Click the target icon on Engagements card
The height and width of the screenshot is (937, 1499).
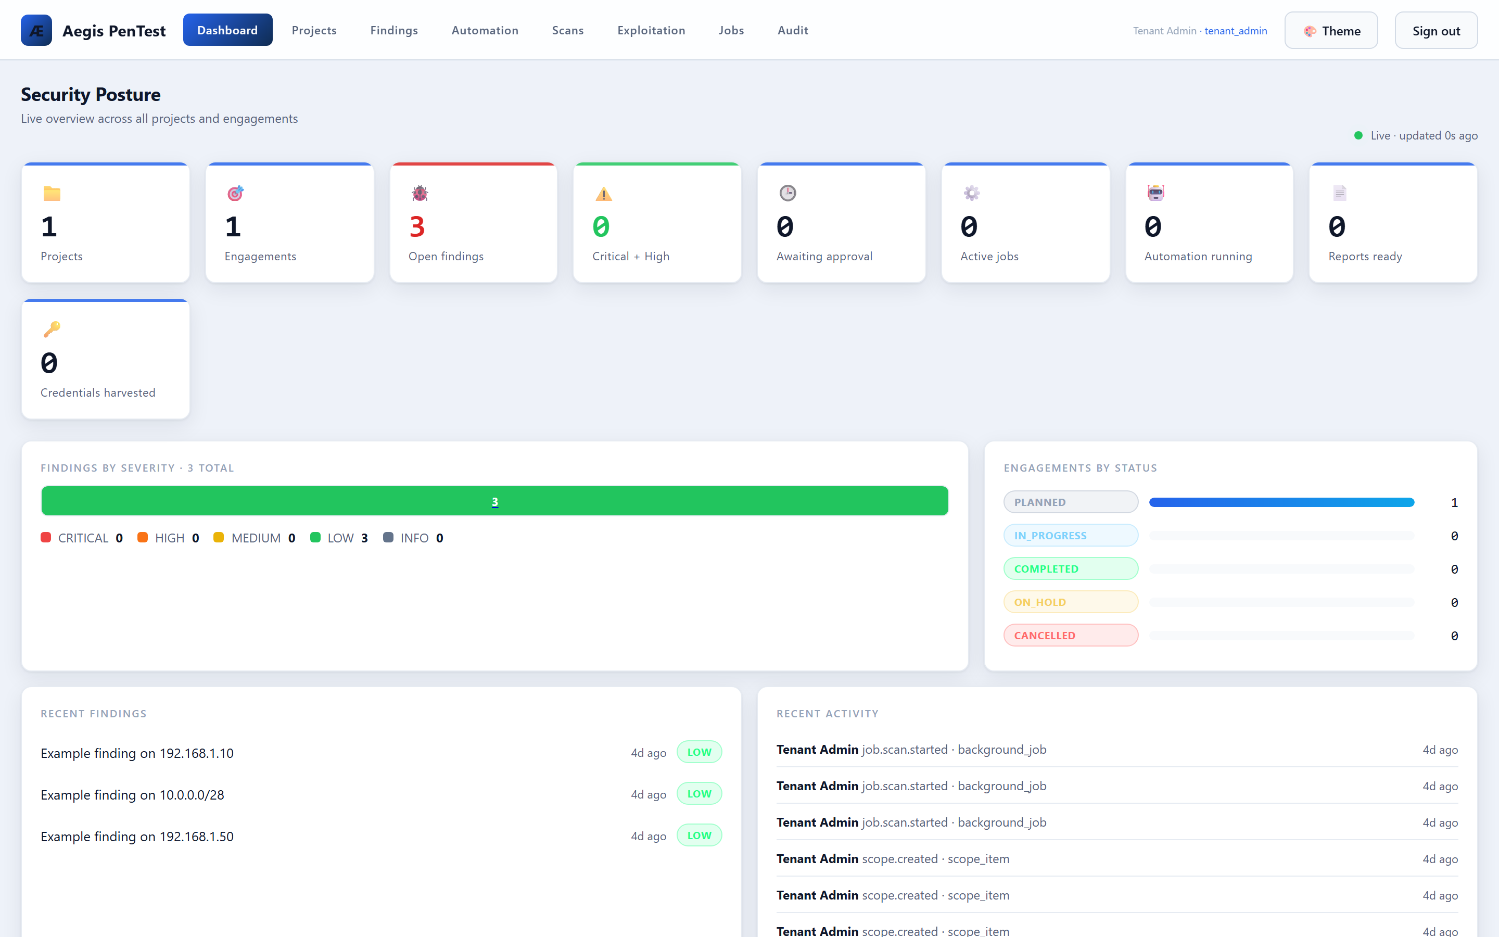click(235, 193)
